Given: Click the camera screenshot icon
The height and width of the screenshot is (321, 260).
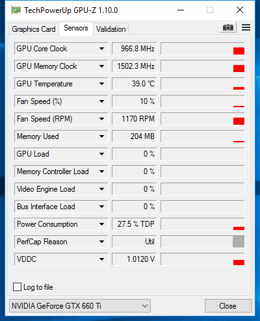Looking at the screenshot, I should tap(228, 27).
